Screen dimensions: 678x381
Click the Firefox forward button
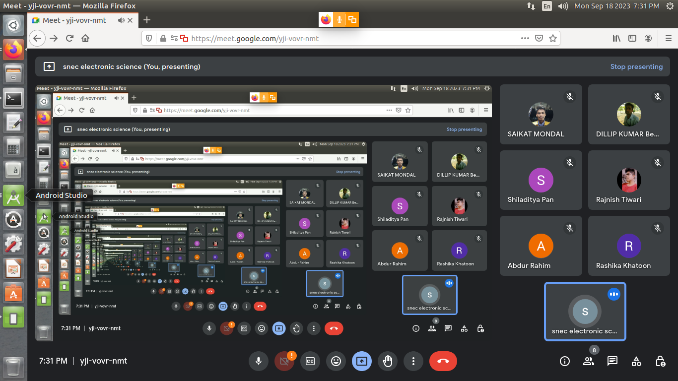click(54, 38)
